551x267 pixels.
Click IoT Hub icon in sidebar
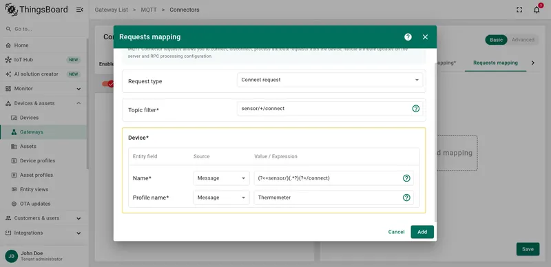[x=8, y=60]
